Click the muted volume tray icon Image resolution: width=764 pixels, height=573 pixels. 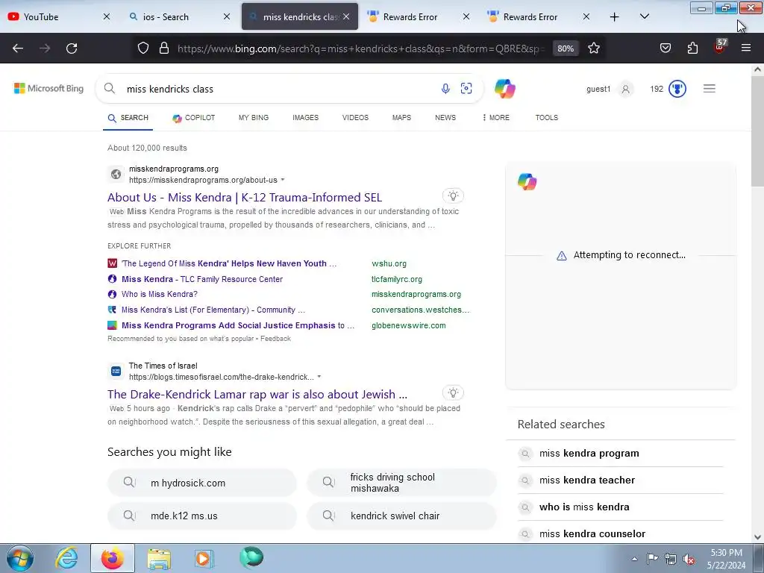[x=689, y=559]
